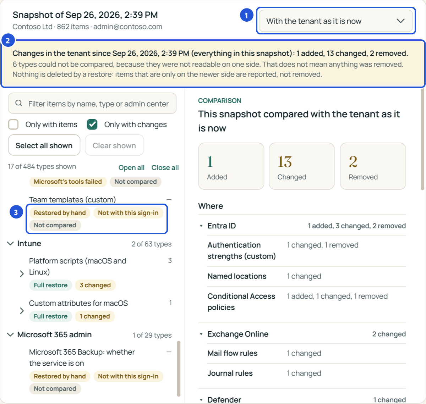The height and width of the screenshot is (404, 426).
Task: Click Select all shown button
Action: (x=44, y=145)
